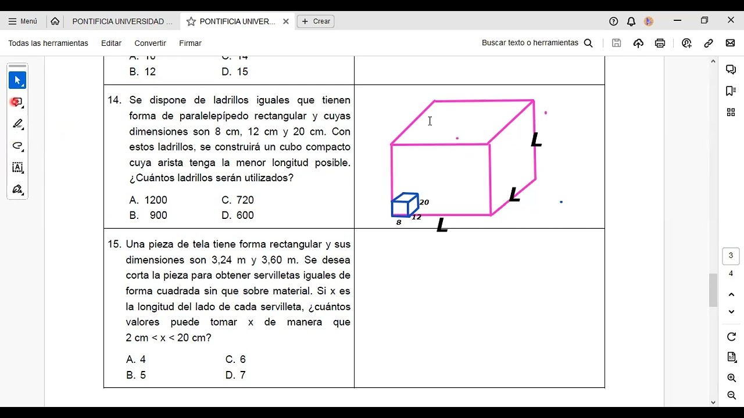Open Todas las herramientas
Screen dimensions: 744x418
click(x=48, y=43)
